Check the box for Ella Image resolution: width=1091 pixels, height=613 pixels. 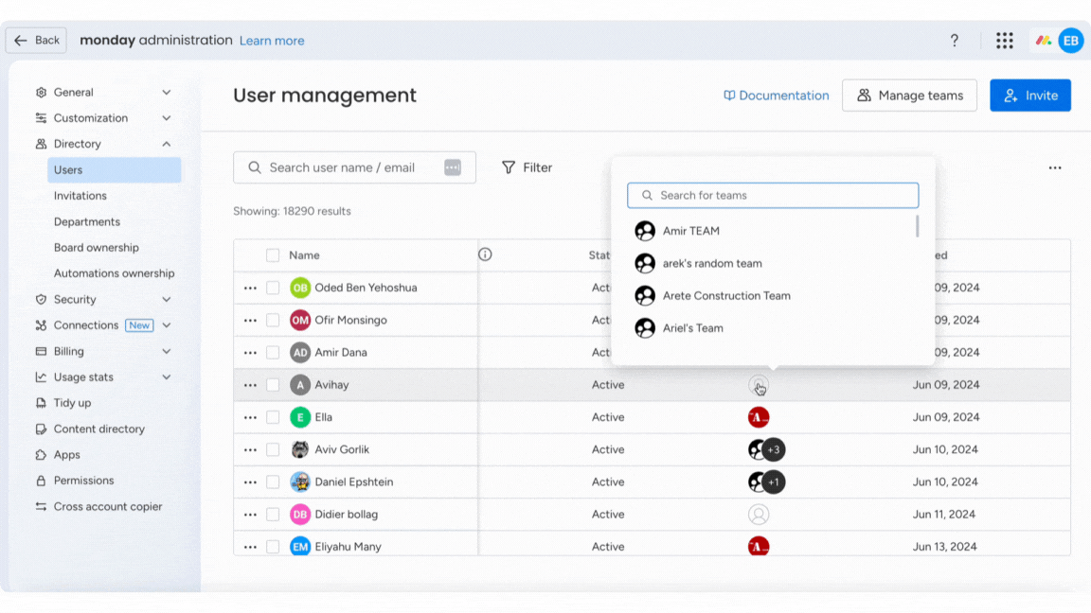[273, 417]
